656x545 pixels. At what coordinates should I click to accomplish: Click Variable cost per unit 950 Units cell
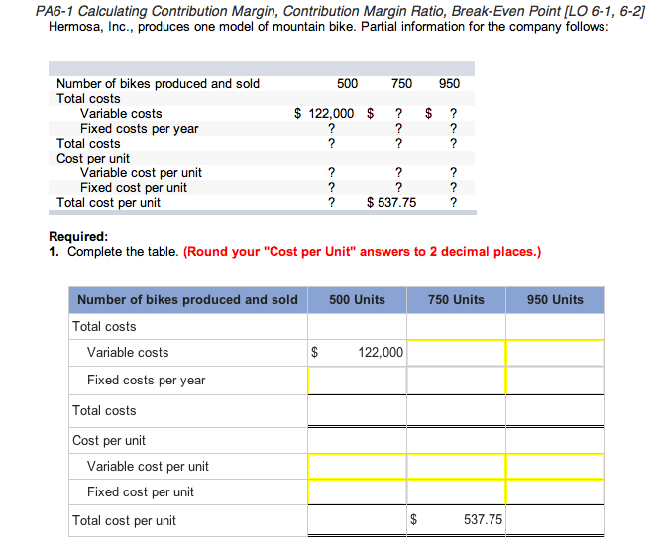[555, 466]
